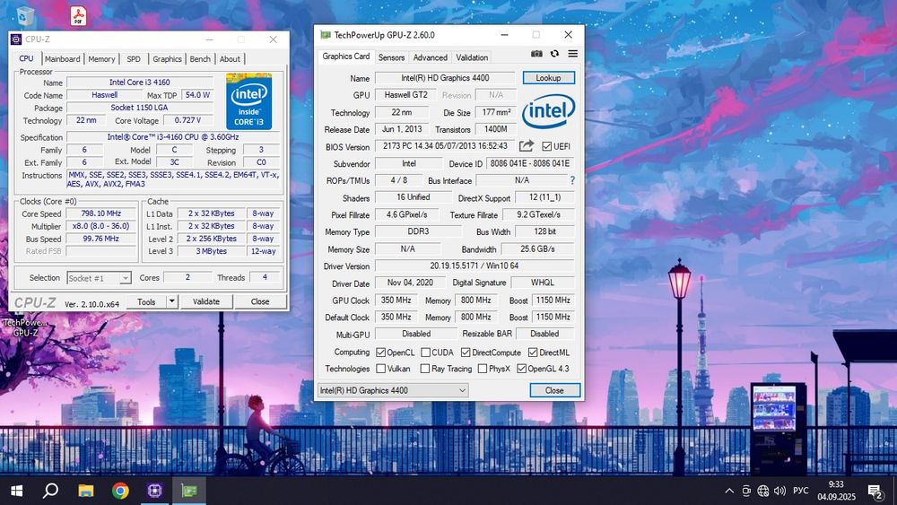Toggle the DirectML checkbox

(533, 353)
